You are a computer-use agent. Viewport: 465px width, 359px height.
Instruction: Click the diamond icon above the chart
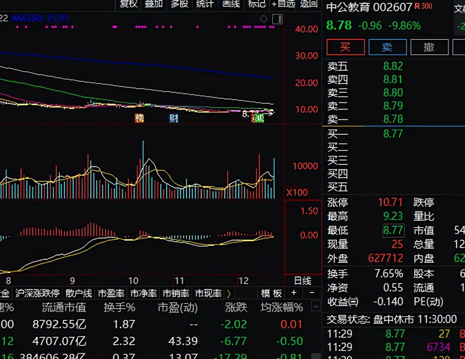[x=264, y=19]
